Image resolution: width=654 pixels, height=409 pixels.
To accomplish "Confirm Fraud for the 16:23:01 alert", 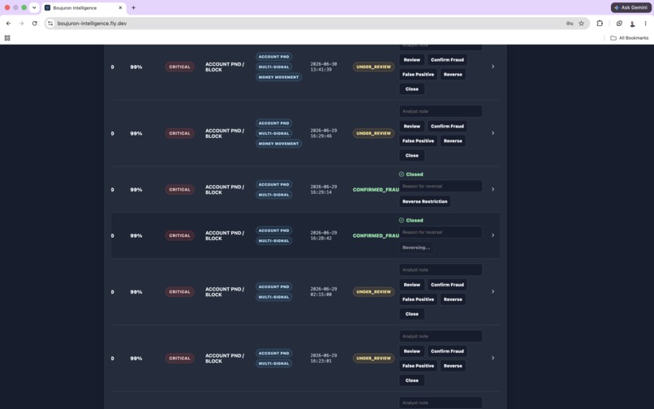I will 447,351.
